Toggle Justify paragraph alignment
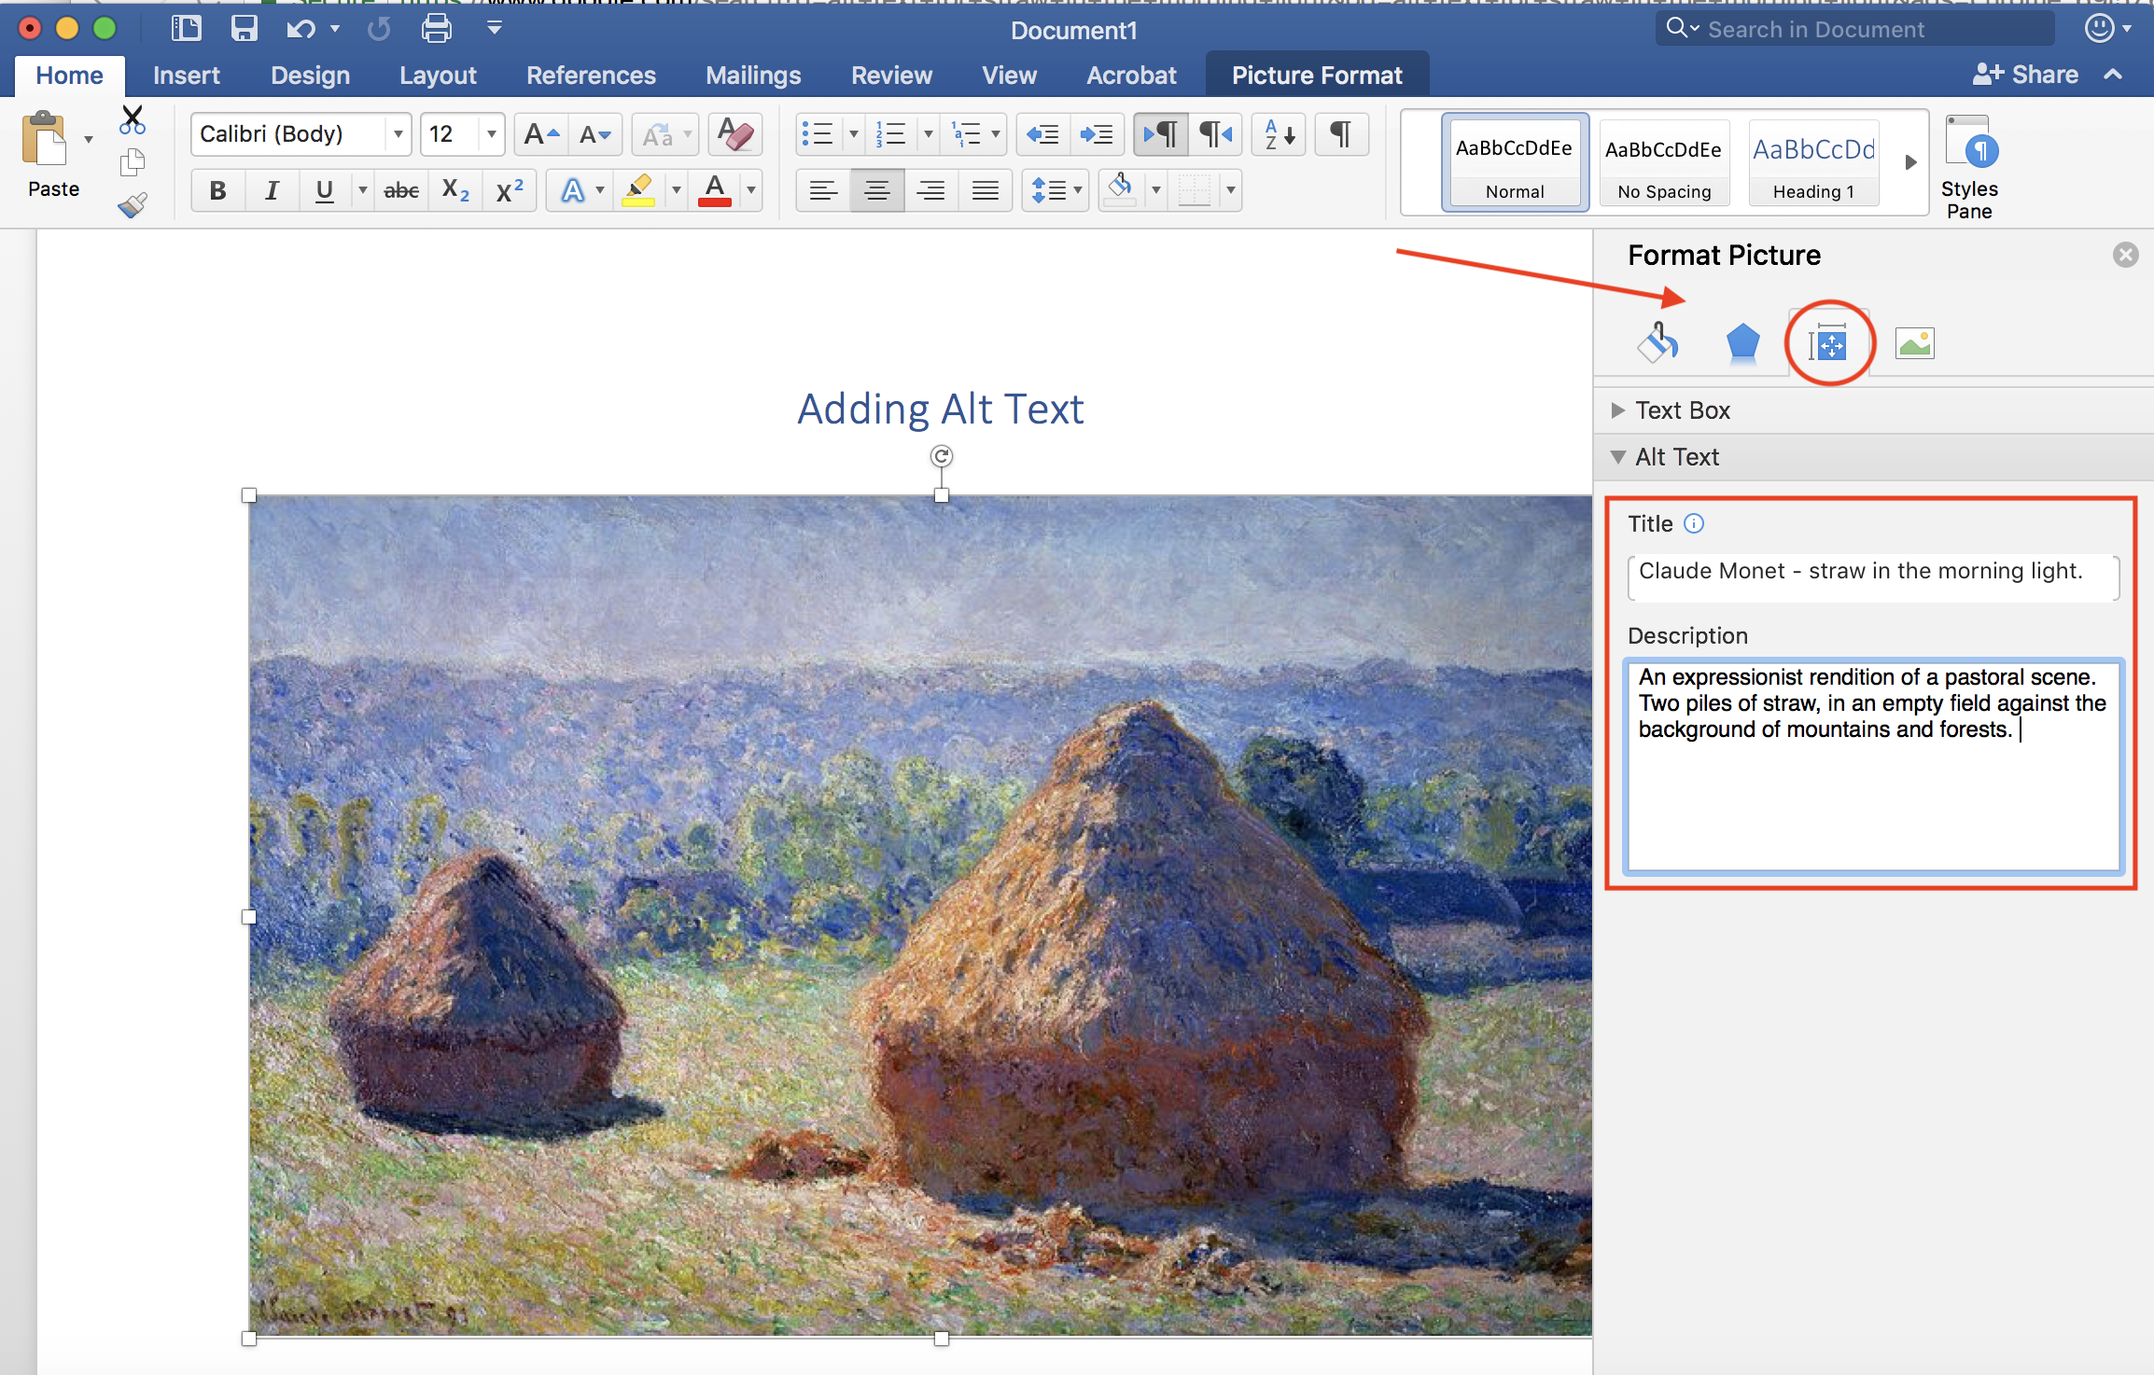Screen dimensions: 2154x1375 click(985, 191)
